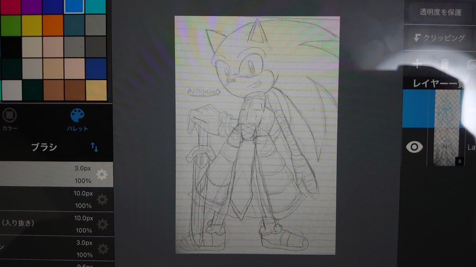Pick the magenta-red palette swatch
Viewport: 476px width, 267px height.
(x=11, y=7)
